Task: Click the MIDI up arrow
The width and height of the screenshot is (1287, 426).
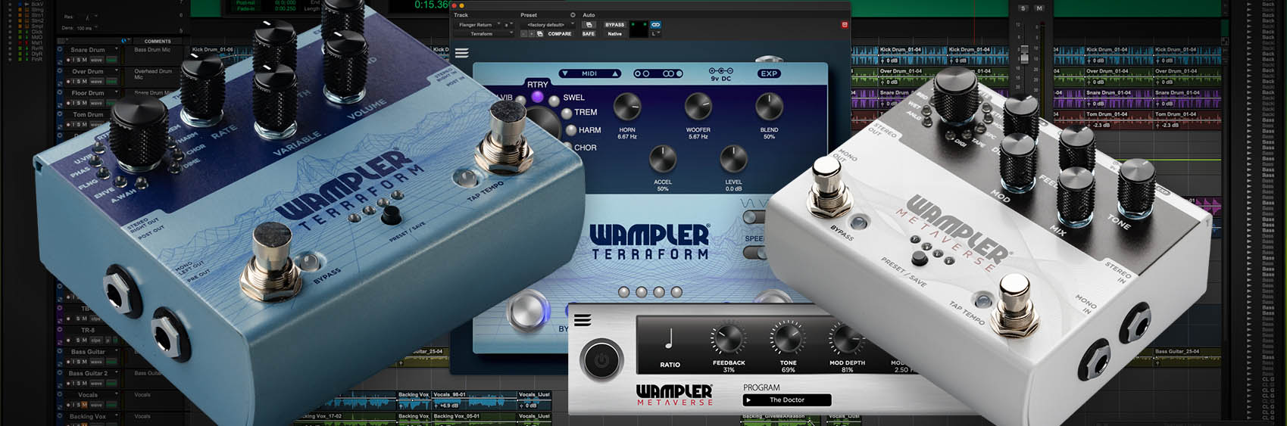Action: (x=615, y=73)
